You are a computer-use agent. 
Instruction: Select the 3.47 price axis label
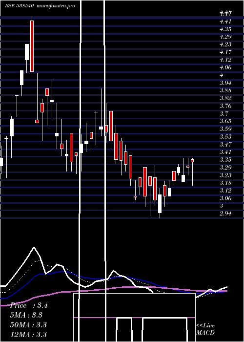225,145
